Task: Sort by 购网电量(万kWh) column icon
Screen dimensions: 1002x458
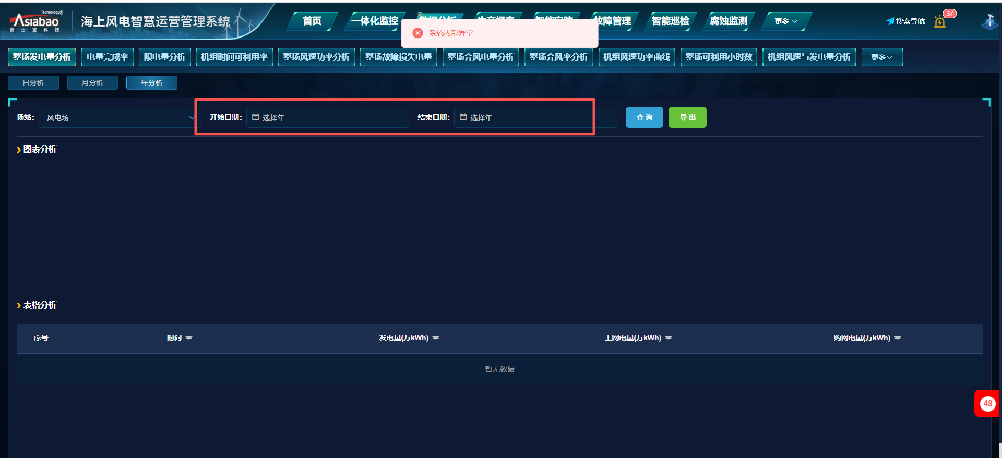Action: point(898,338)
